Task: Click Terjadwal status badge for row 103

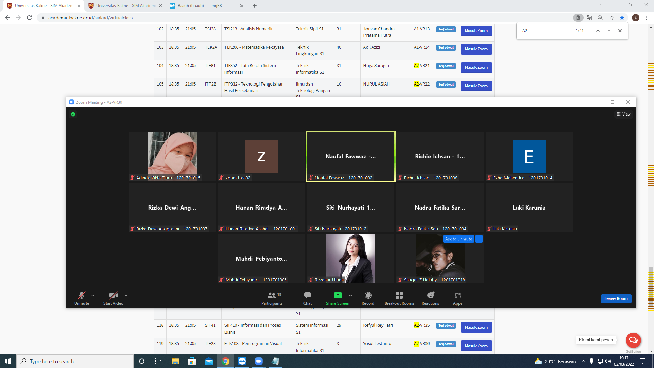Action: [446, 48]
